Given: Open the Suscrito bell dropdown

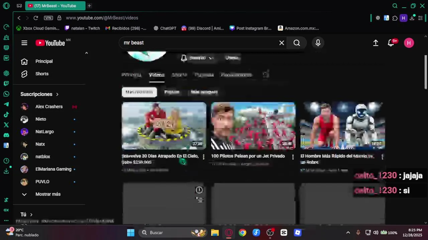Looking at the screenshot, I should point(197,58).
